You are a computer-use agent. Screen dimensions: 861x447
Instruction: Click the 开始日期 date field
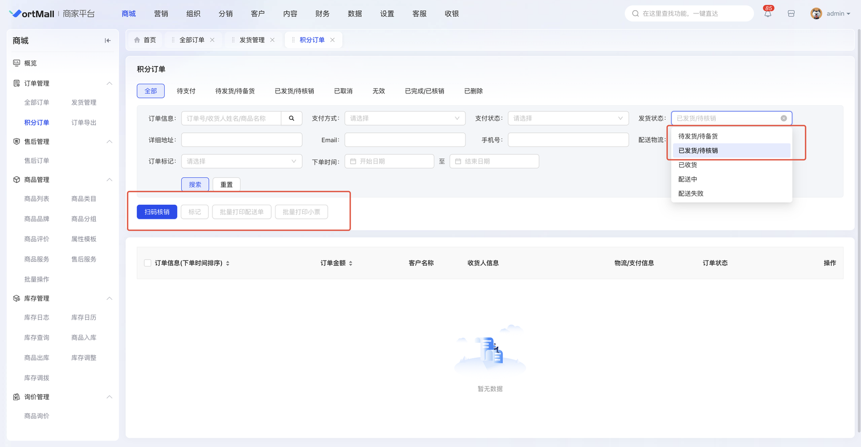coord(389,161)
